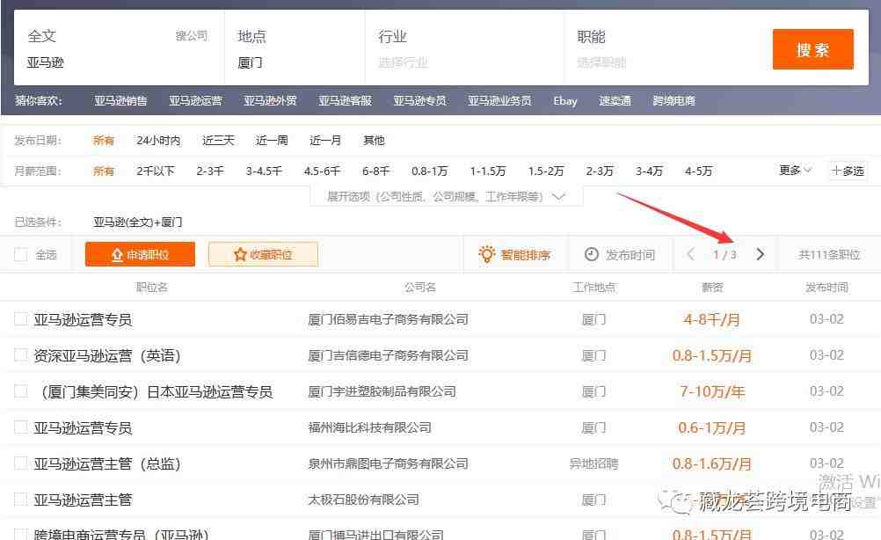This screenshot has height=540, width=881.
Task: Click the 跨境电商 suggestion
Action: (x=673, y=100)
